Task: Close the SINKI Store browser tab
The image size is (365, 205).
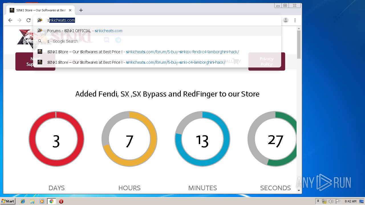Action: 70,10
